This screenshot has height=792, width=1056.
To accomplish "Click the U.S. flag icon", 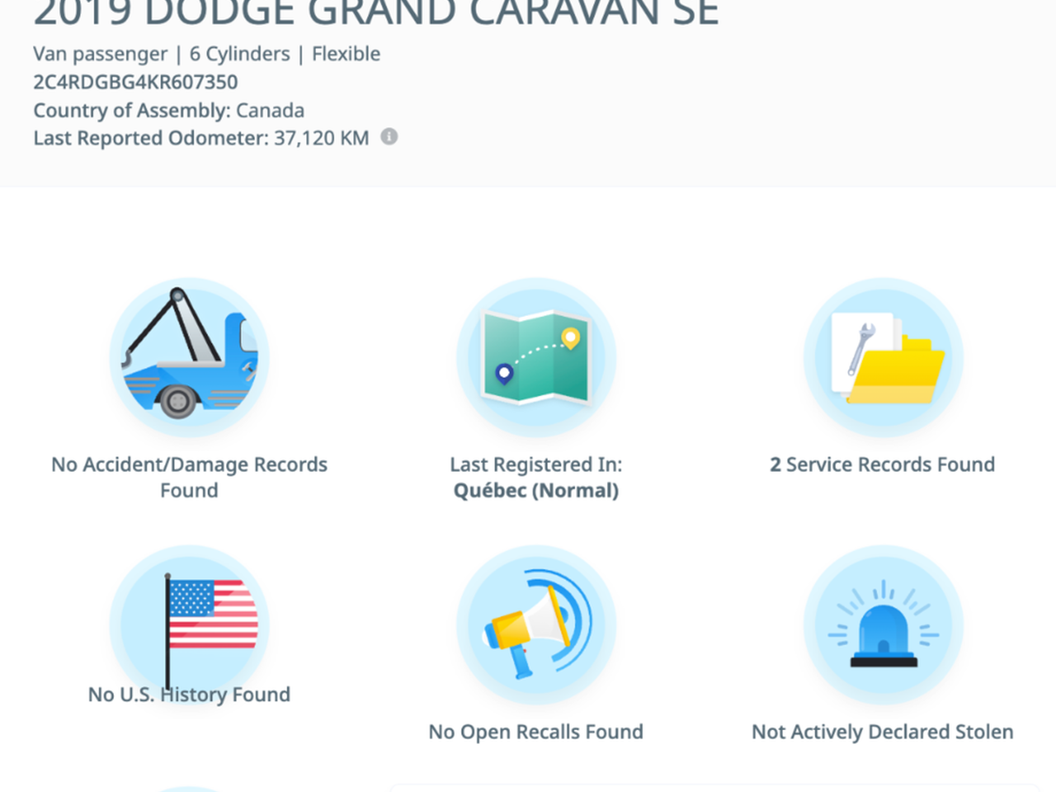I will pyautogui.click(x=189, y=624).
